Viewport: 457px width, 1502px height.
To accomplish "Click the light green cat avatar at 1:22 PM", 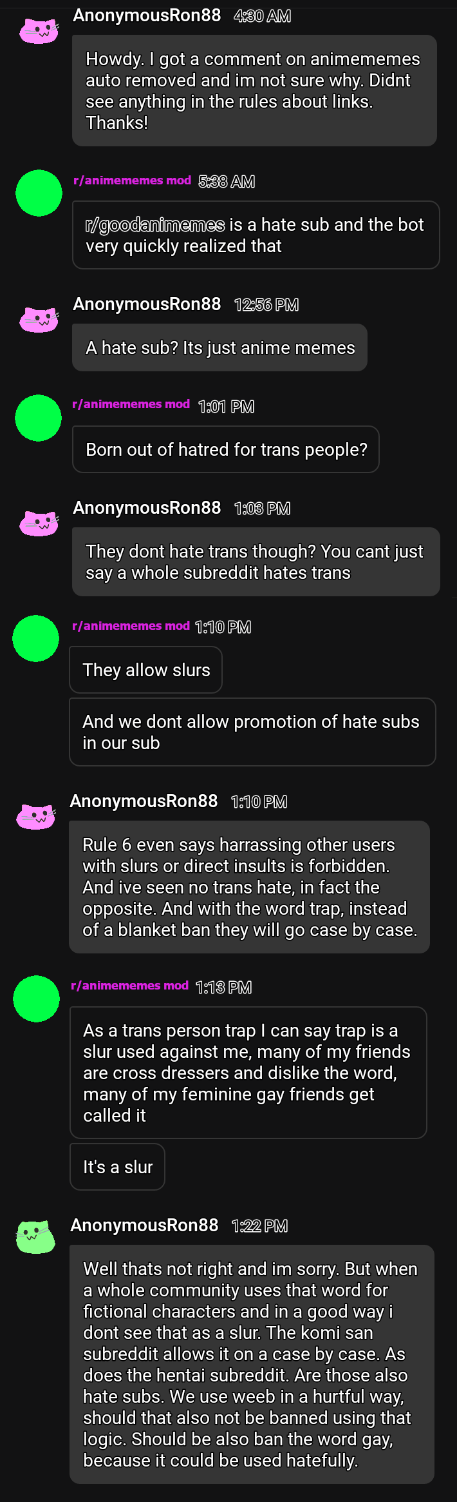I will [x=35, y=1237].
